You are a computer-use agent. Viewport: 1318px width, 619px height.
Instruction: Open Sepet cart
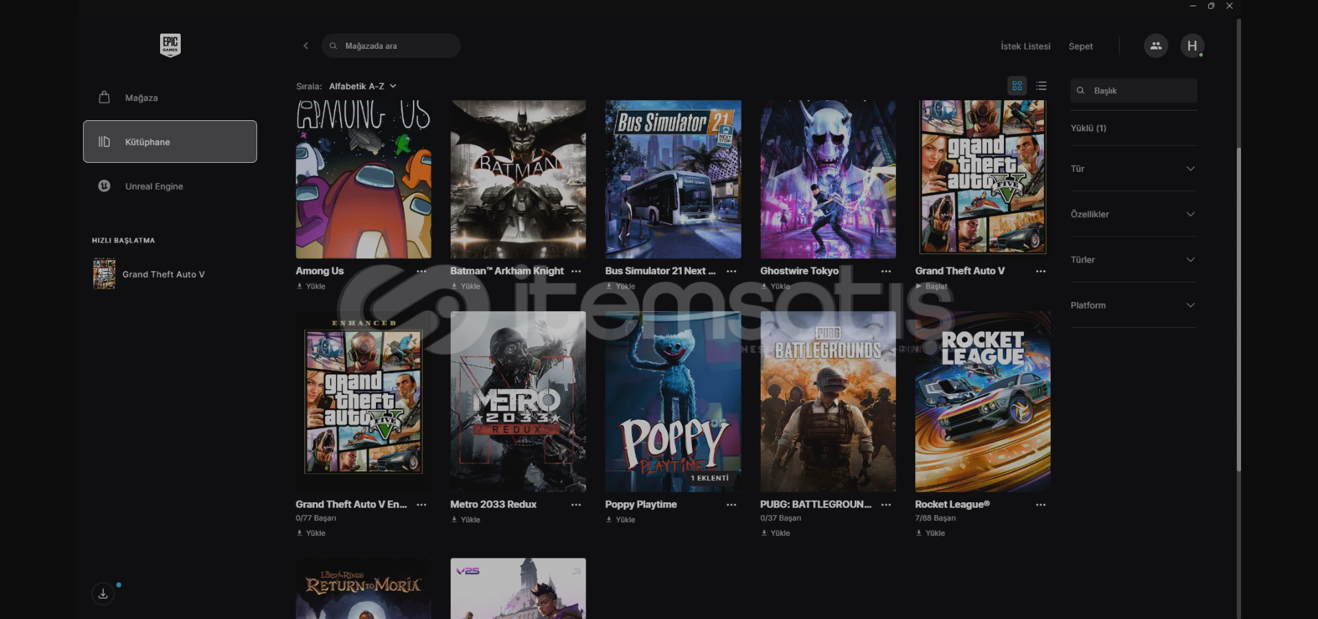tap(1080, 46)
